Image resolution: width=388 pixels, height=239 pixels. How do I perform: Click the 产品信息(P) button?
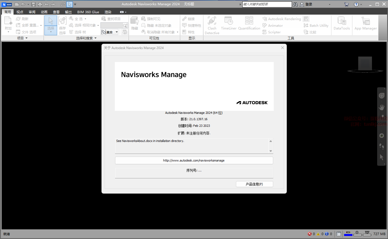[254, 184]
